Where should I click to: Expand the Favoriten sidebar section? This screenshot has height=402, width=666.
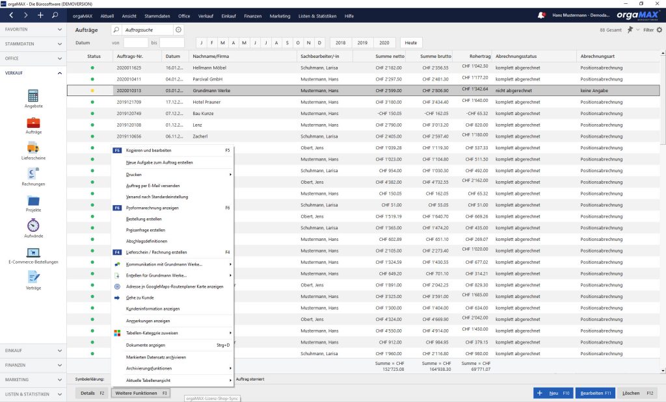coord(33,29)
